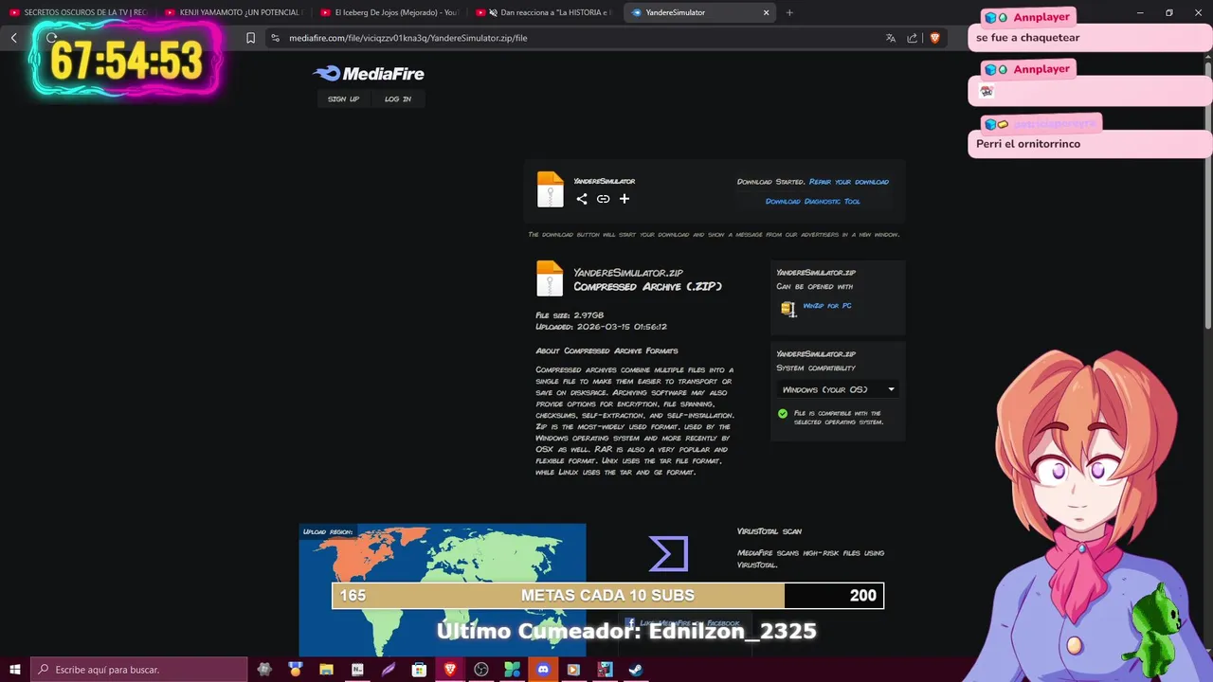Close the YandereSimulator tab
Image resolution: width=1213 pixels, height=682 pixels.
click(766, 12)
